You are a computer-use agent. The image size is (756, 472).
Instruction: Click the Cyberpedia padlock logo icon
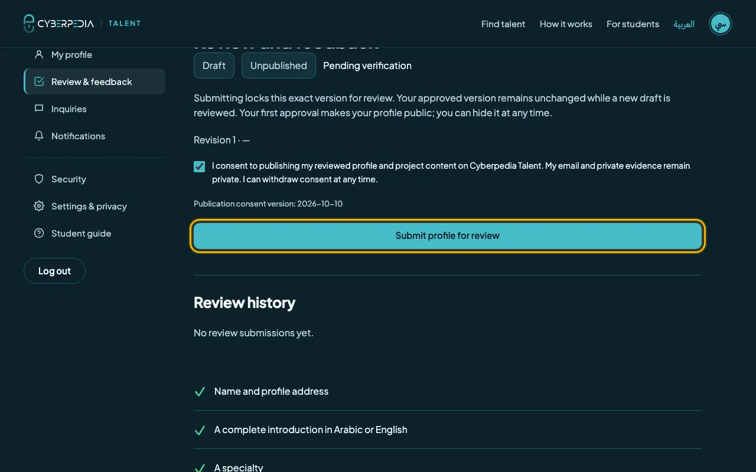pos(29,24)
